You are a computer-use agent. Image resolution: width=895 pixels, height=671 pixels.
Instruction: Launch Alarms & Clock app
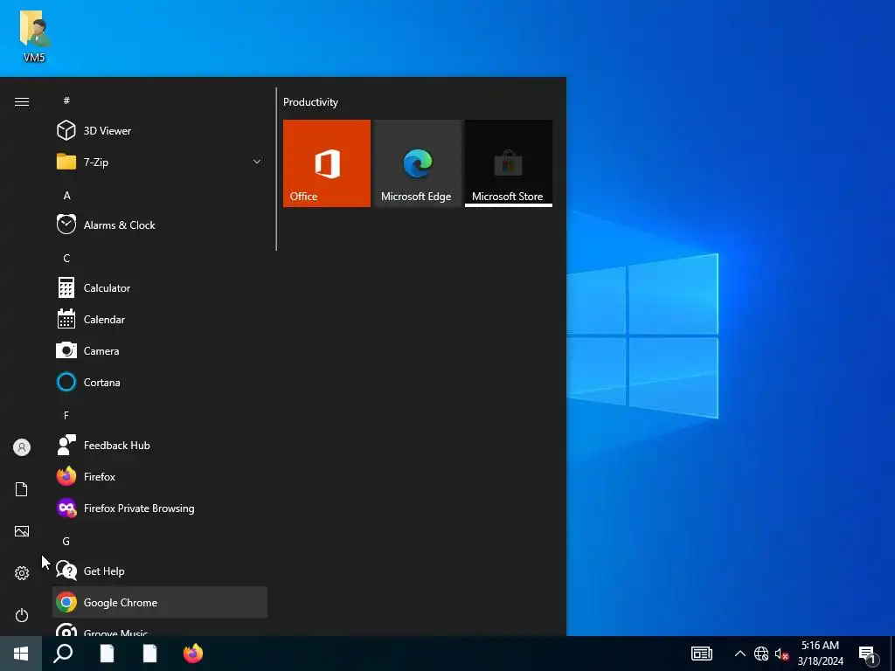[160, 225]
